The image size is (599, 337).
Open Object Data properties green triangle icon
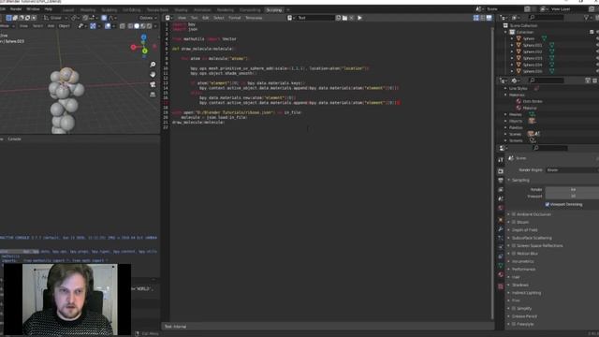501,266
